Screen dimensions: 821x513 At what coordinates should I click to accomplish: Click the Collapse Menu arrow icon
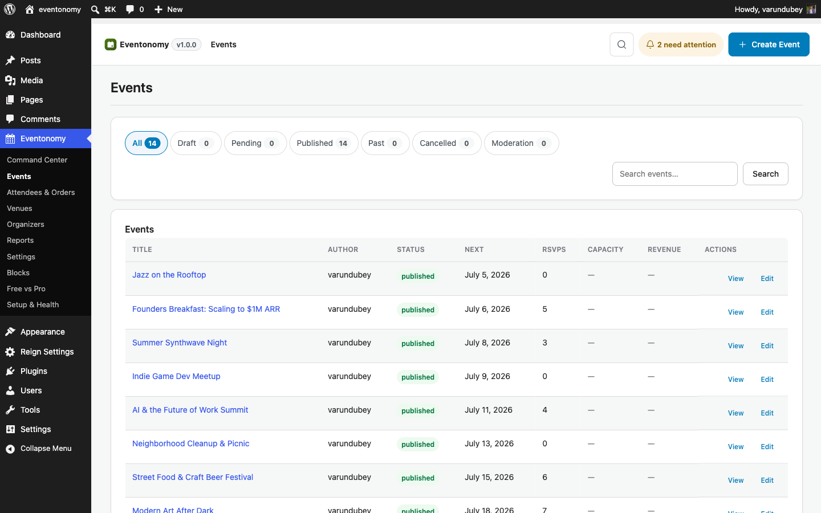click(x=10, y=449)
